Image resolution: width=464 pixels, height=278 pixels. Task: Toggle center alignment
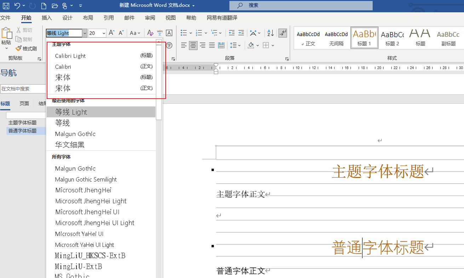point(193,45)
